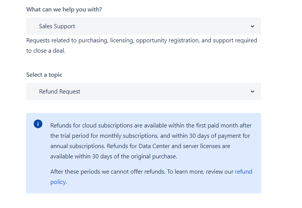
Task: Open the refund policy link
Action: pos(244,172)
